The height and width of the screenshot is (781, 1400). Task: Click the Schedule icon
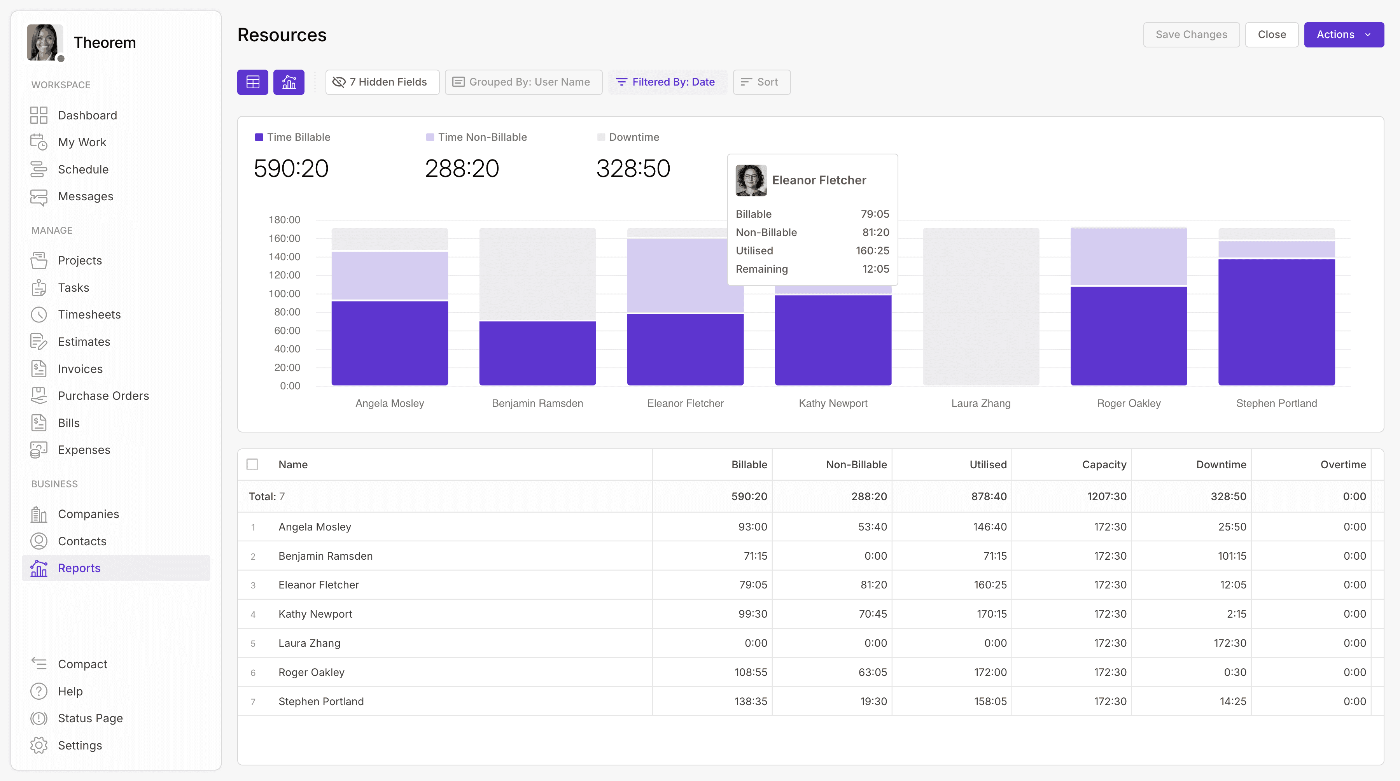pos(38,170)
